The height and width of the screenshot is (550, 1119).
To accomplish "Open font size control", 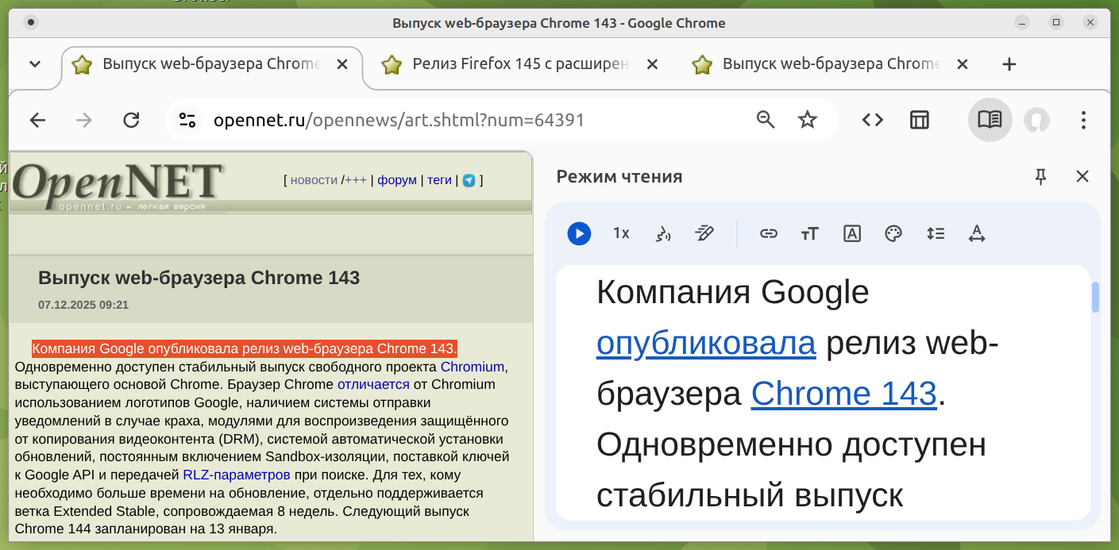I will point(809,233).
